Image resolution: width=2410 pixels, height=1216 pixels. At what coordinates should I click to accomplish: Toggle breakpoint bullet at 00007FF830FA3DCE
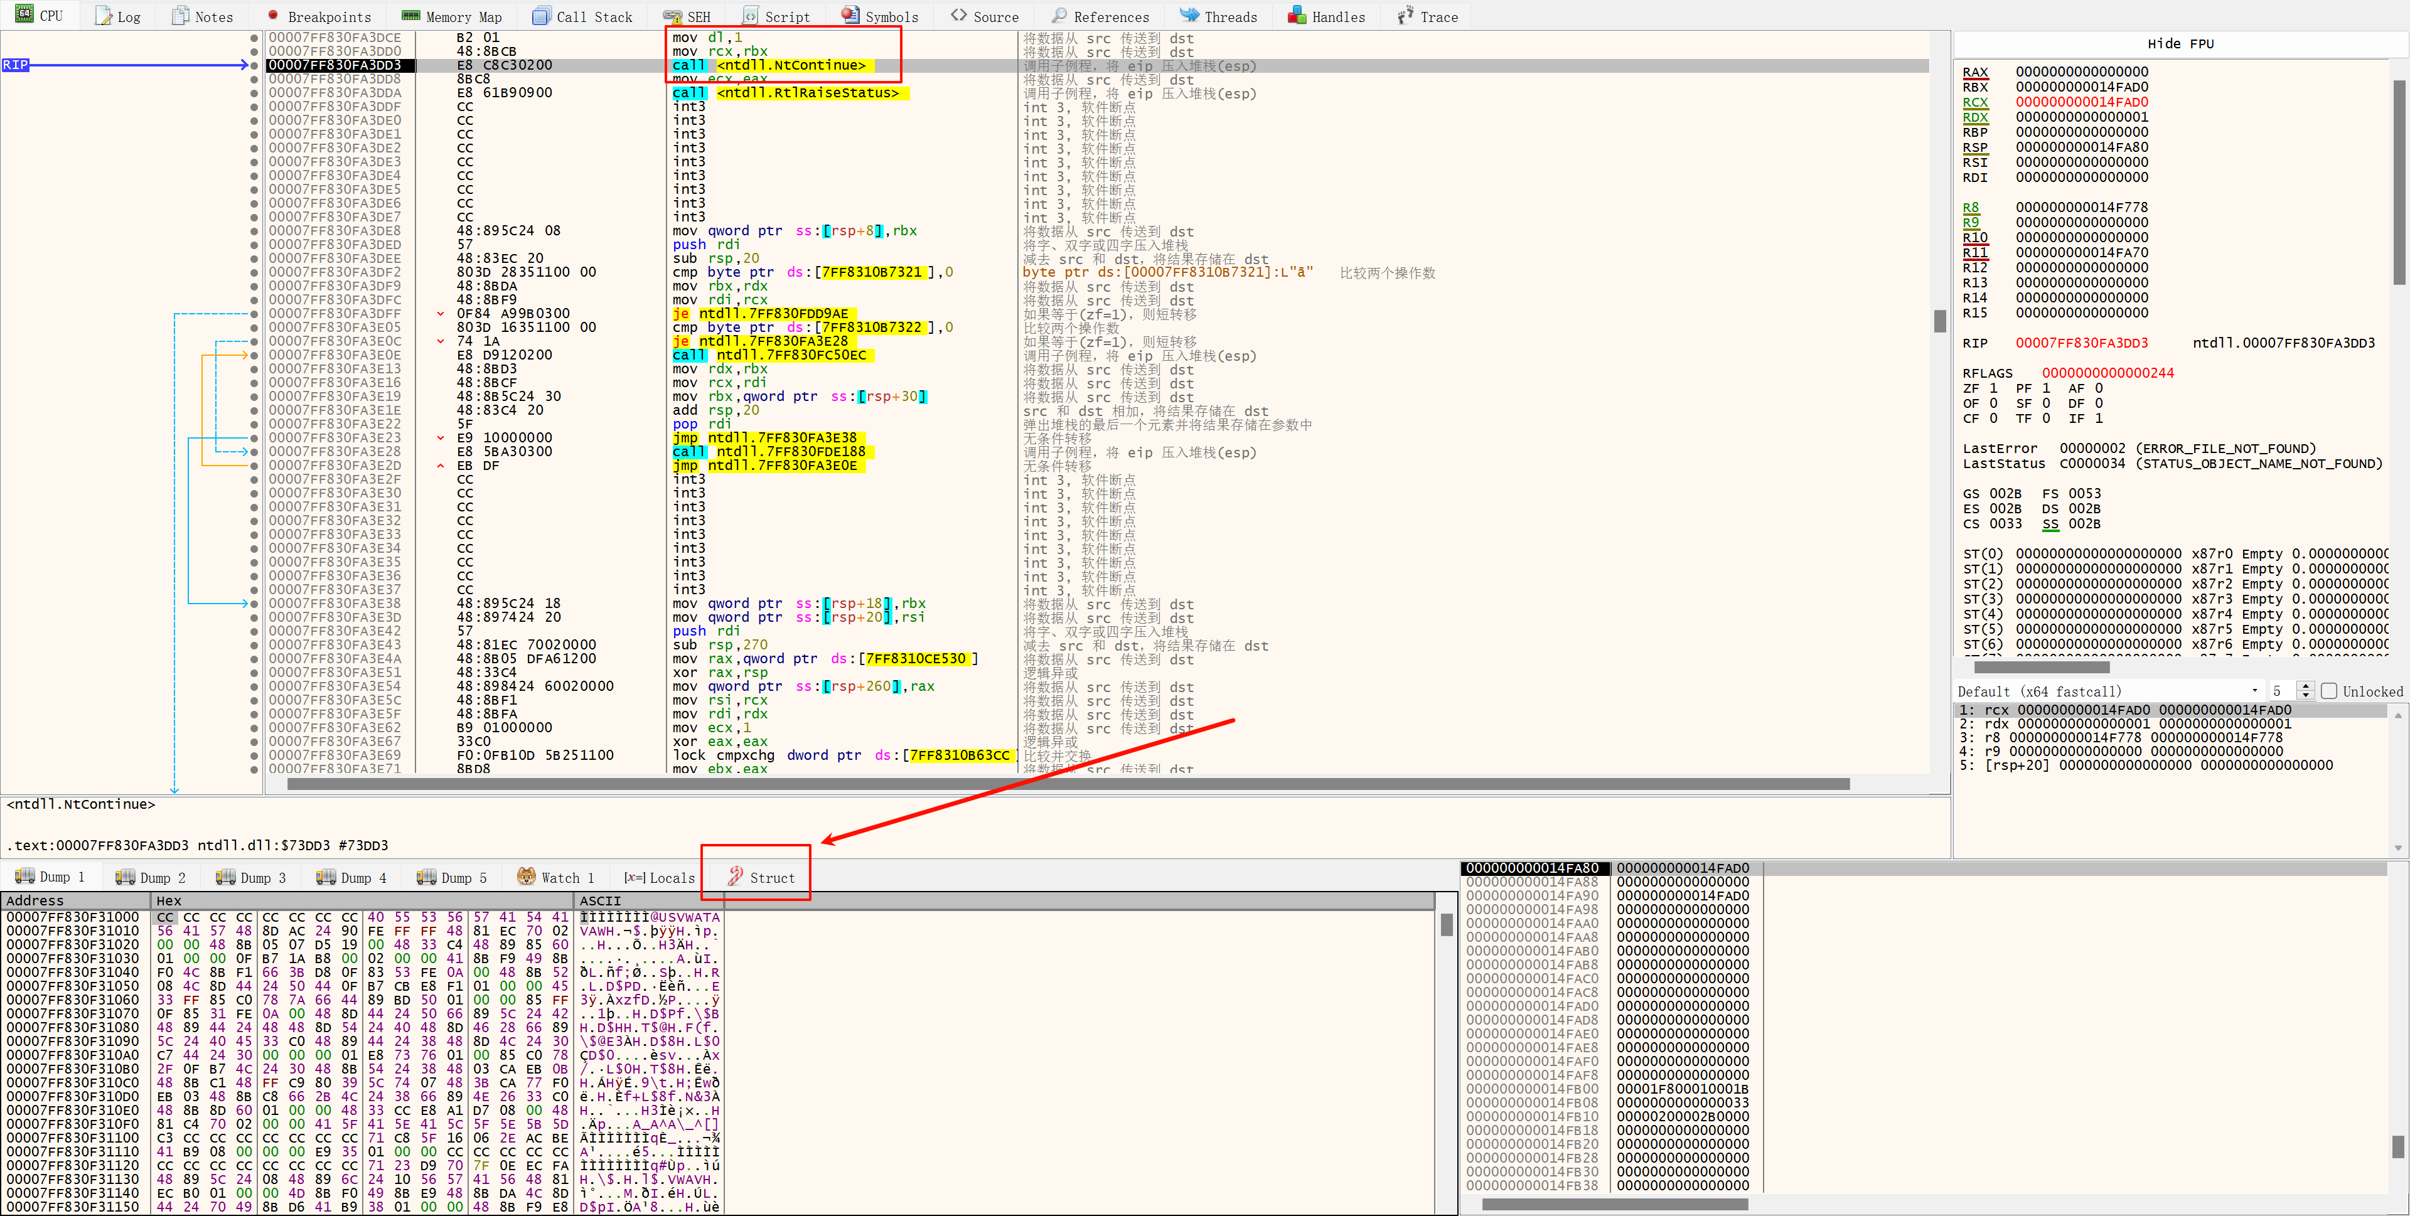point(254,38)
